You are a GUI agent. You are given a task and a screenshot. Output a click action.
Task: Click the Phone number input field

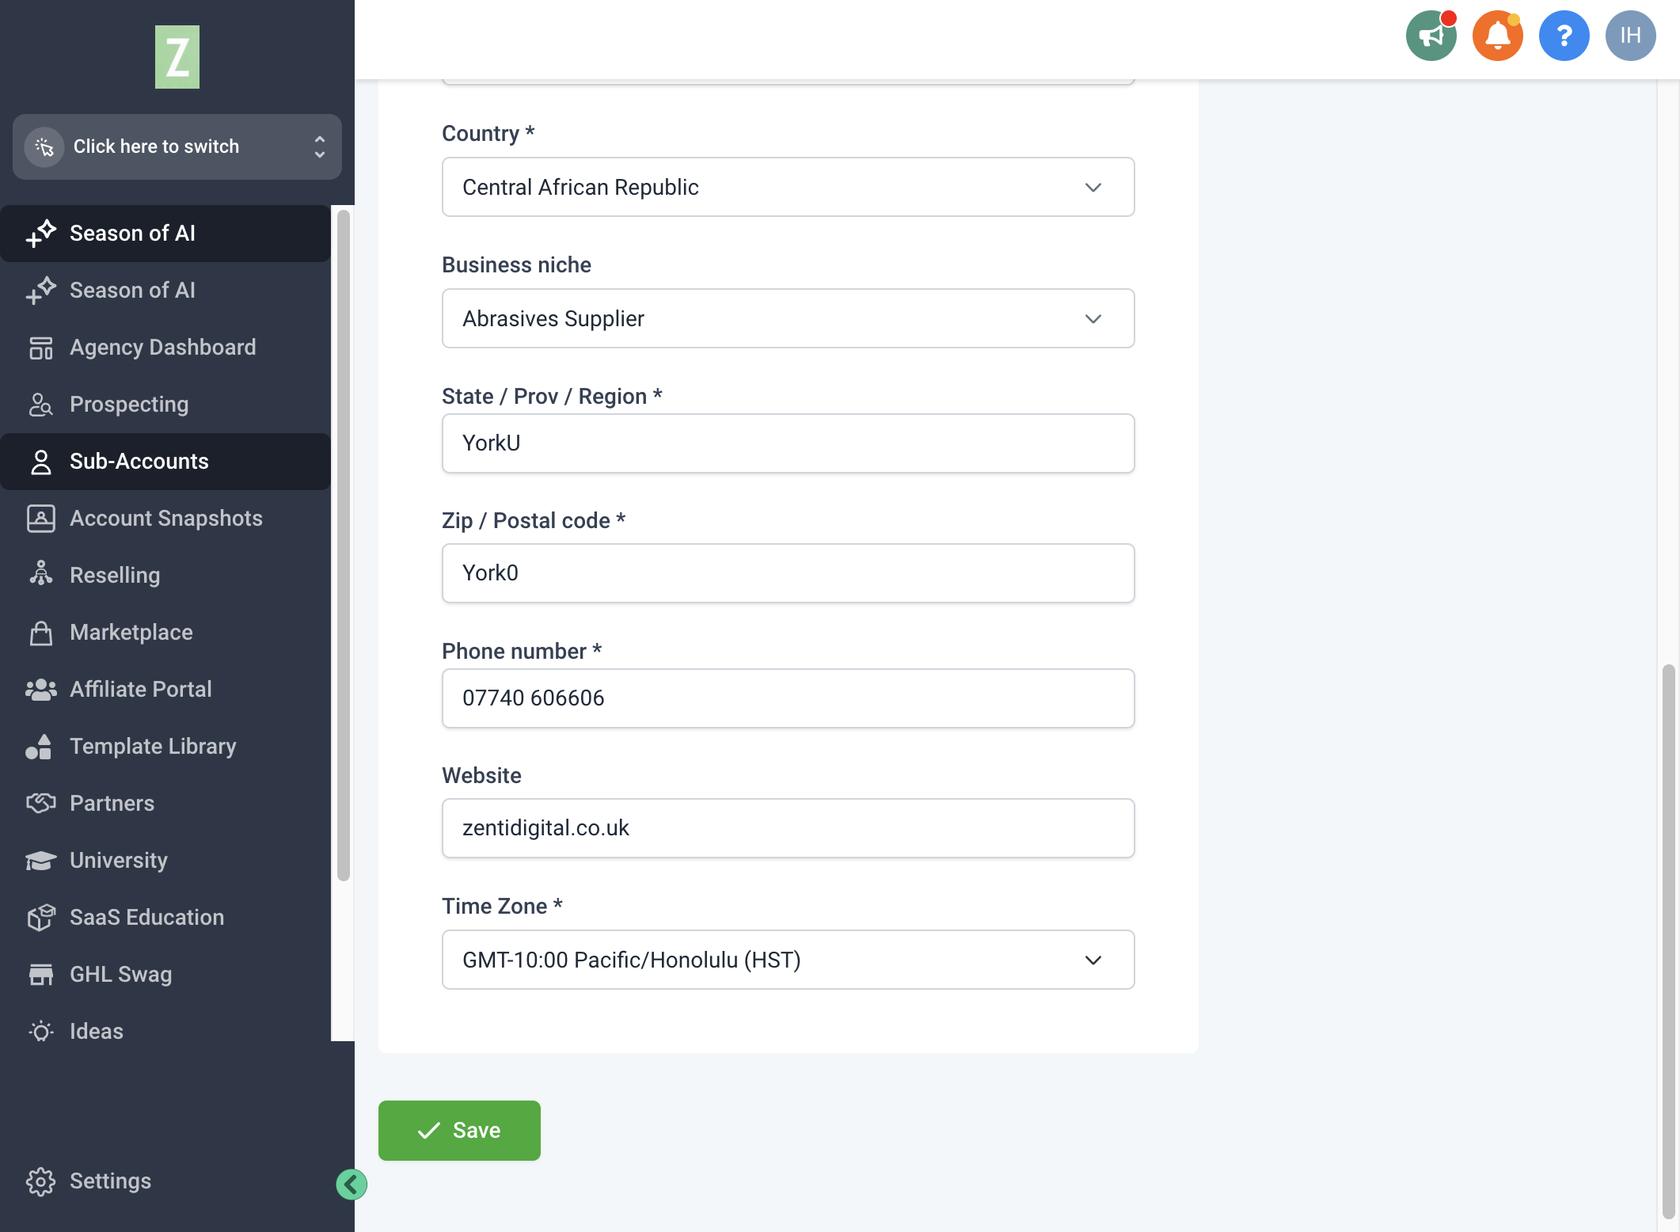[x=788, y=698]
